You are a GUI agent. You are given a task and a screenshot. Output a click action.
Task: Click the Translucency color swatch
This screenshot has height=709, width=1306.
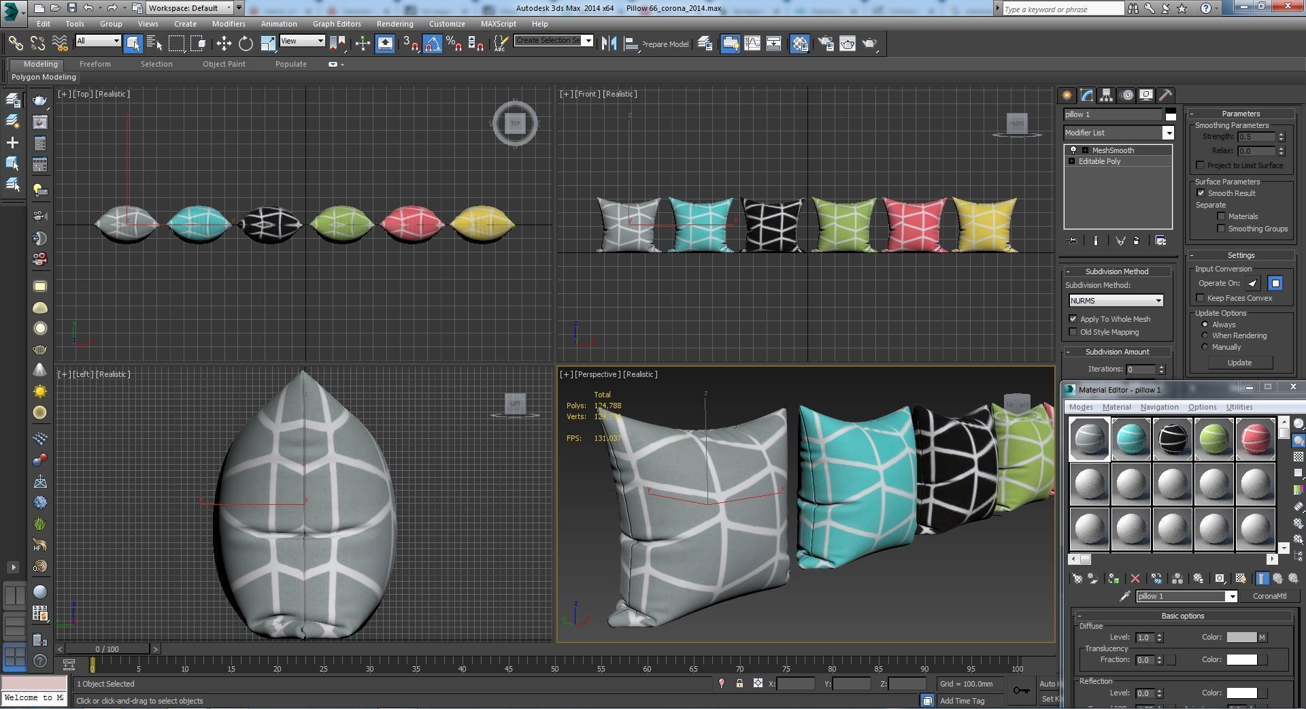coord(1241,660)
